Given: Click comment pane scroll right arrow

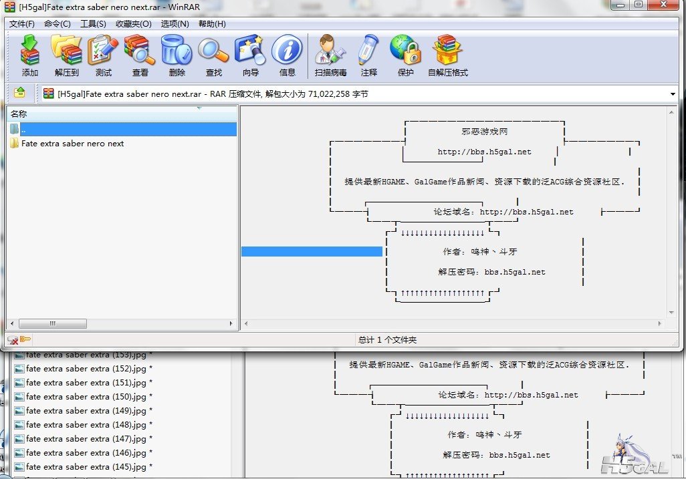Looking at the screenshot, I should click(x=660, y=323).
